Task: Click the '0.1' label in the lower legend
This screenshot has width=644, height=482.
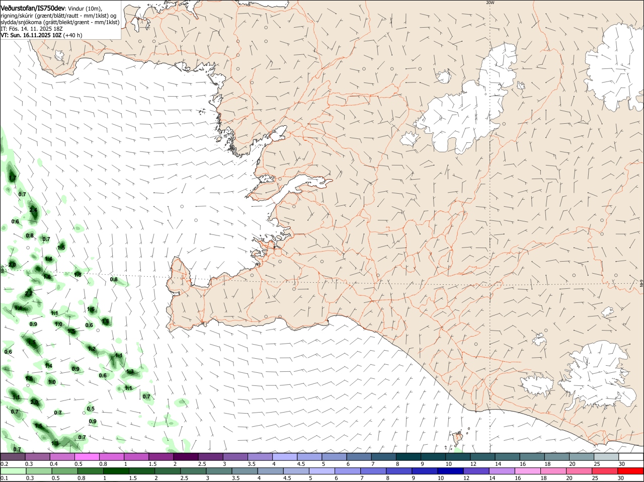Action: 5,478
